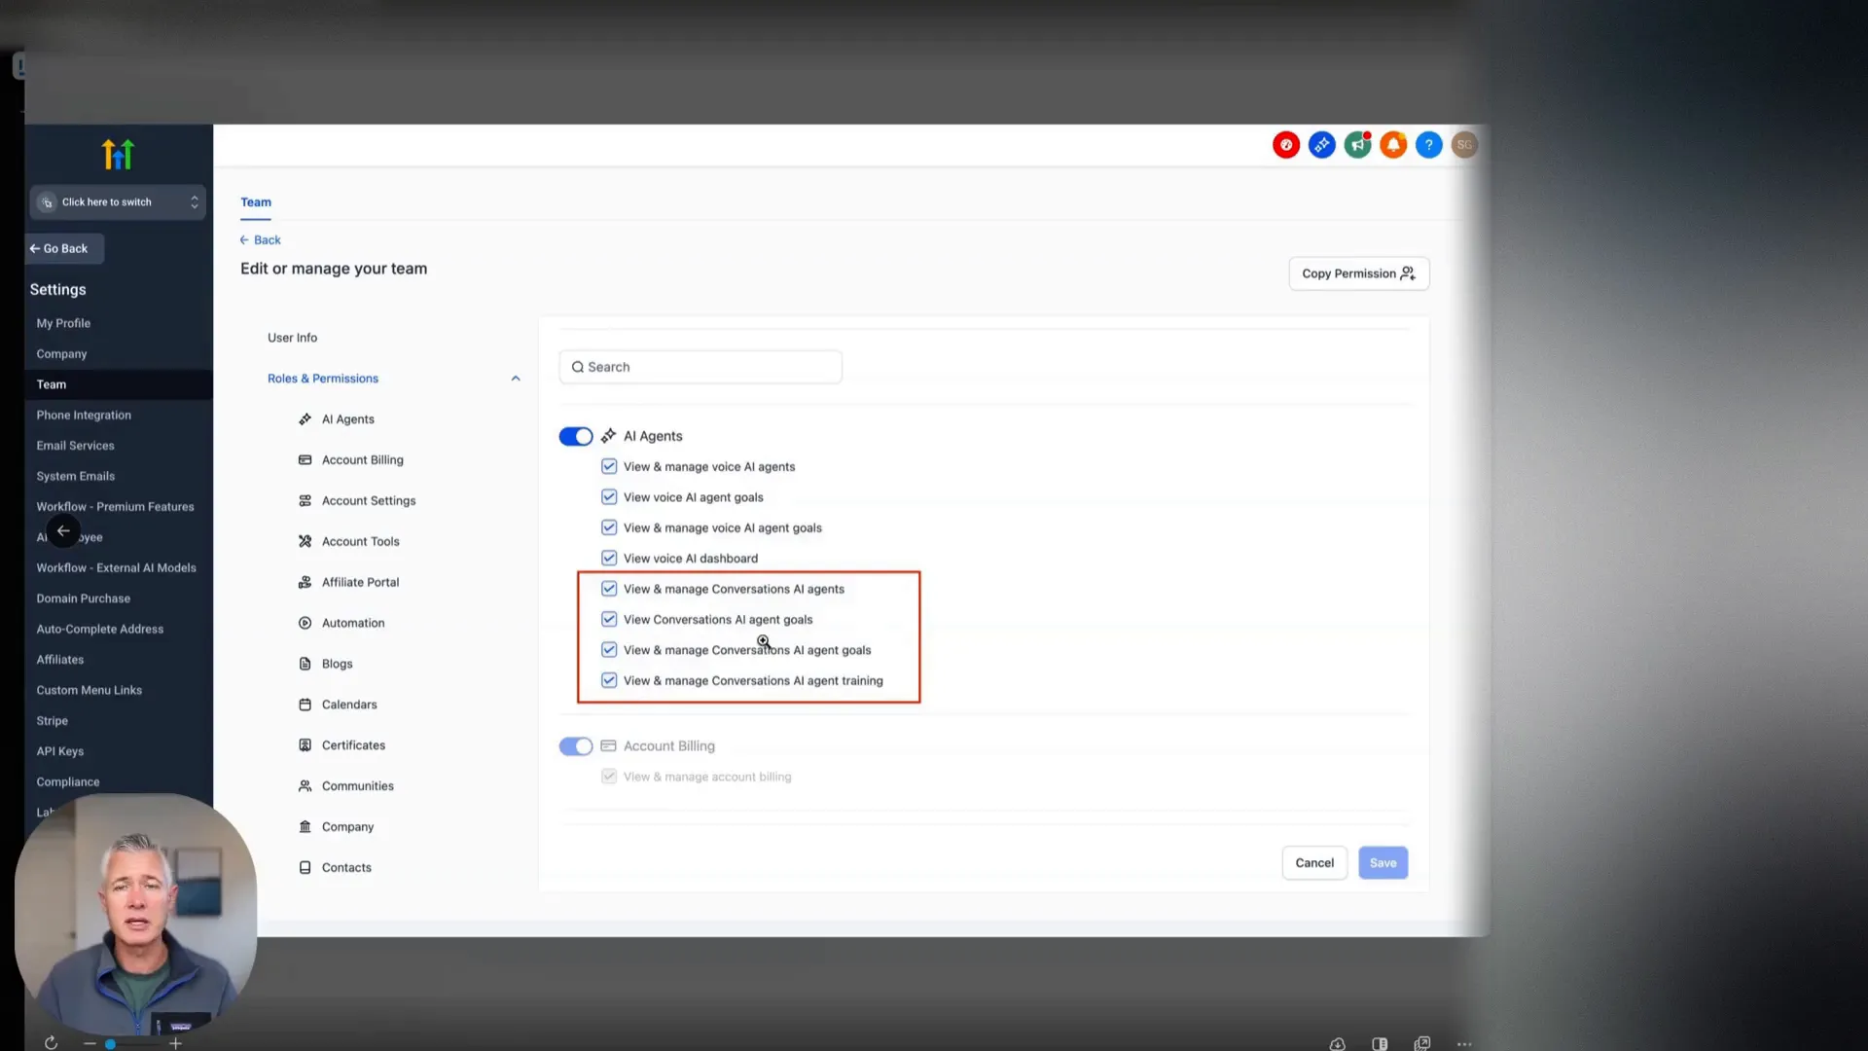Open the help question mark icon
Viewport: 1868px width, 1051px height.
coord(1429,144)
